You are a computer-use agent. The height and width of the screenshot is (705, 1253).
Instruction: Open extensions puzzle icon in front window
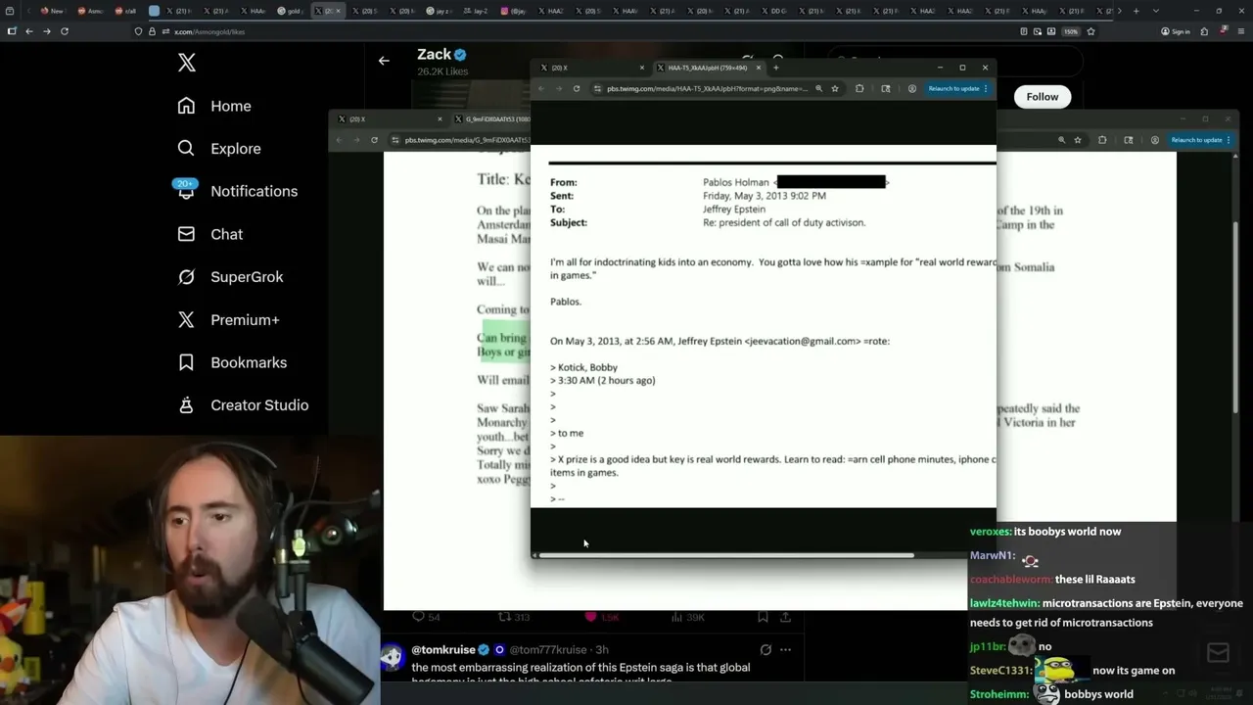859,88
